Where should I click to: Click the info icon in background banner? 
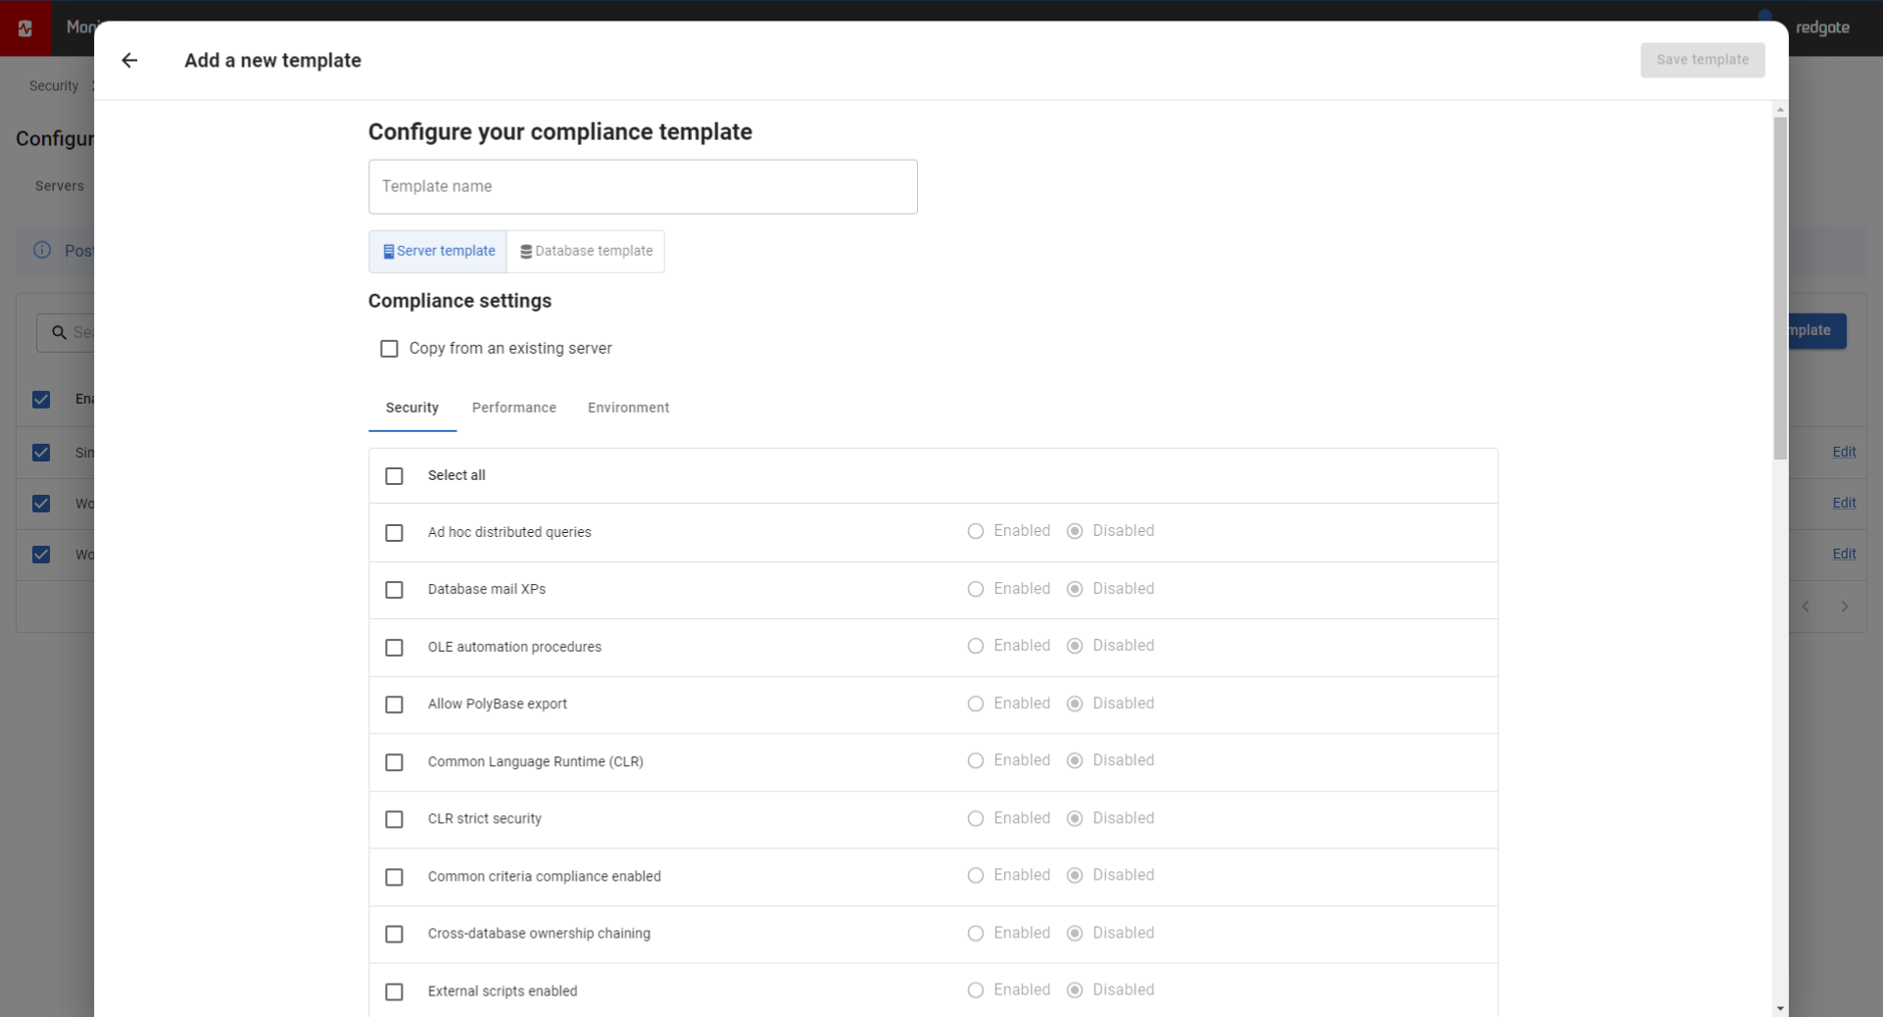(x=42, y=250)
